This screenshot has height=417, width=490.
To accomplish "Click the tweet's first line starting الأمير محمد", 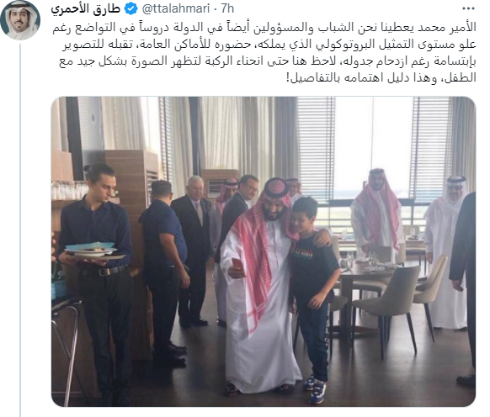I will click(264, 28).
